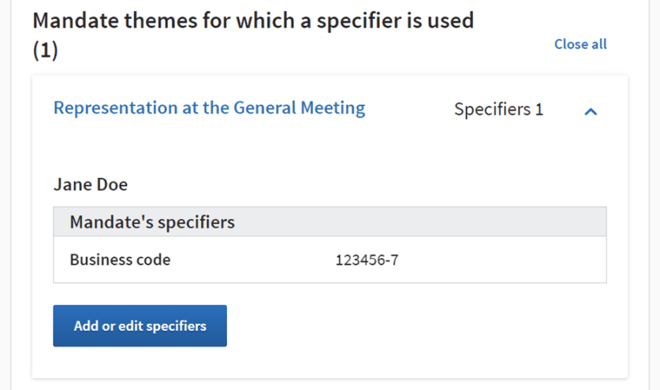This screenshot has height=390, width=660.
Task: Click the number 1 beside Specifiers
Action: point(539,109)
